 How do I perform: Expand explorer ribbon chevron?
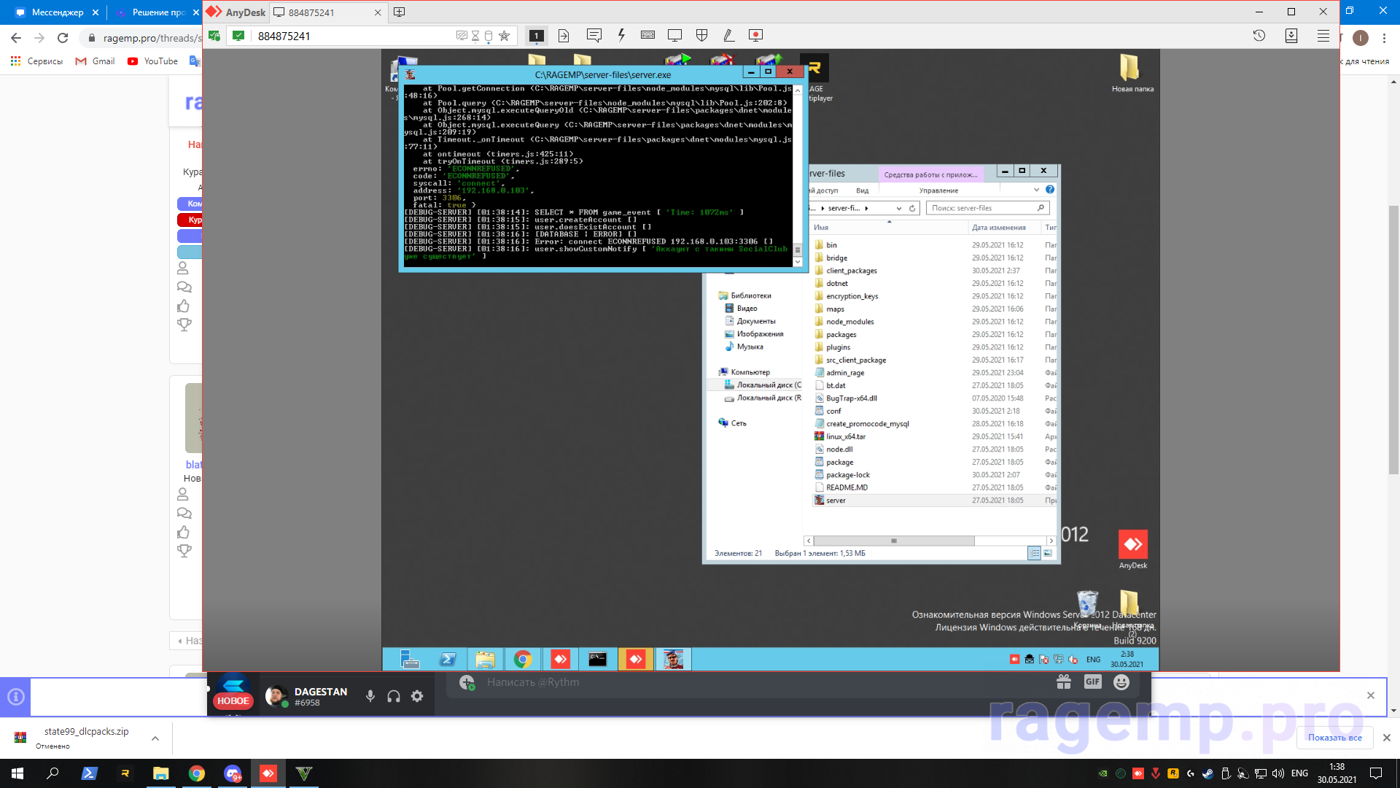(1036, 190)
